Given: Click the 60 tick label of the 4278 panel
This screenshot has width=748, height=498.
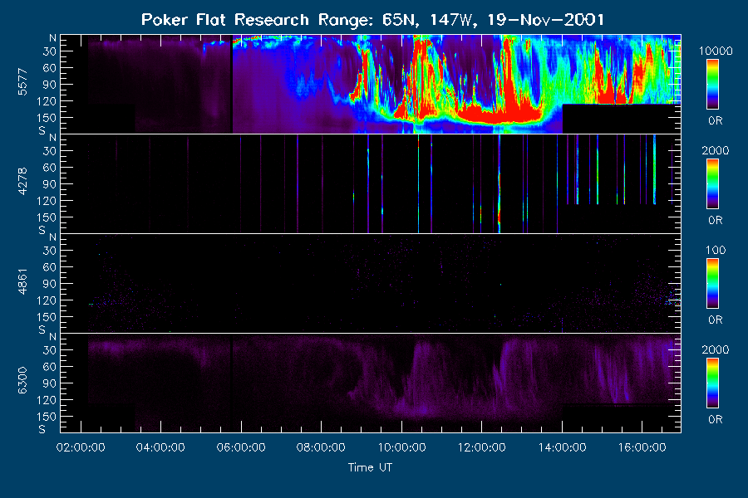Looking at the screenshot, I should [50, 168].
